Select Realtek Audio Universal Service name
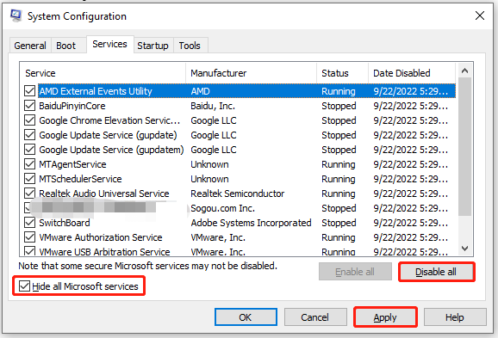The image size is (498, 338). [104, 194]
